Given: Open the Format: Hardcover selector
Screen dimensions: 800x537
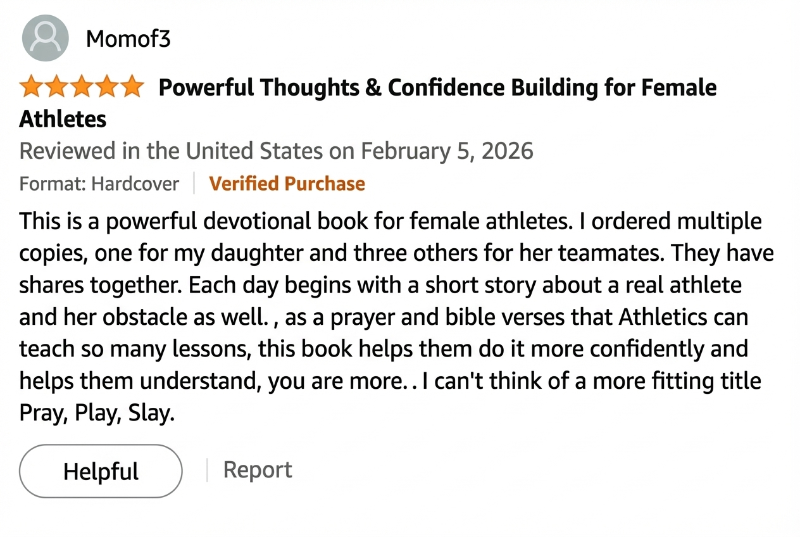Looking at the screenshot, I should [x=99, y=184].
